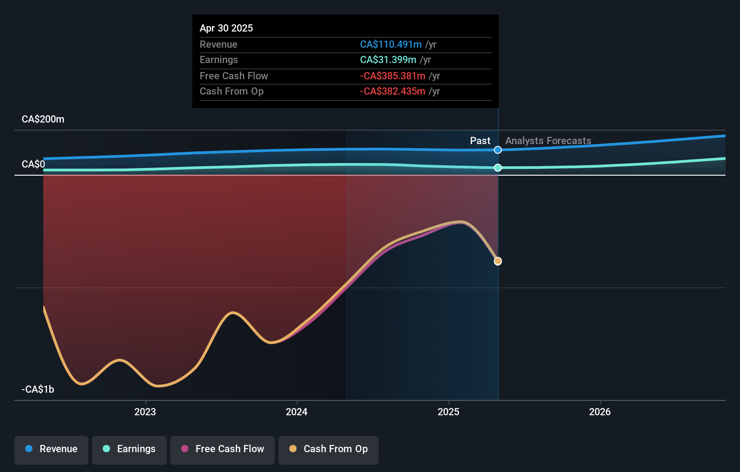Click the -CA$1b y-axis label

(x=38, y=389)
